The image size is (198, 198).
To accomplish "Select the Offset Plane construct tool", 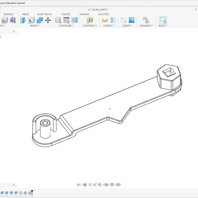I will click(90, 20).
